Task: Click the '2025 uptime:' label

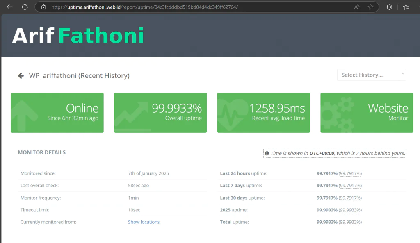Action: tap(234, 210)
